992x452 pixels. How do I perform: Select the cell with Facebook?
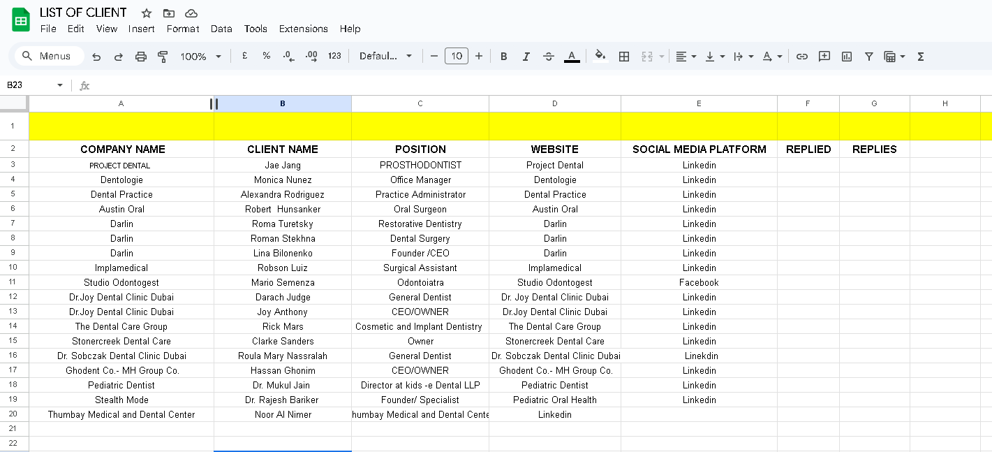click(699, 282)
